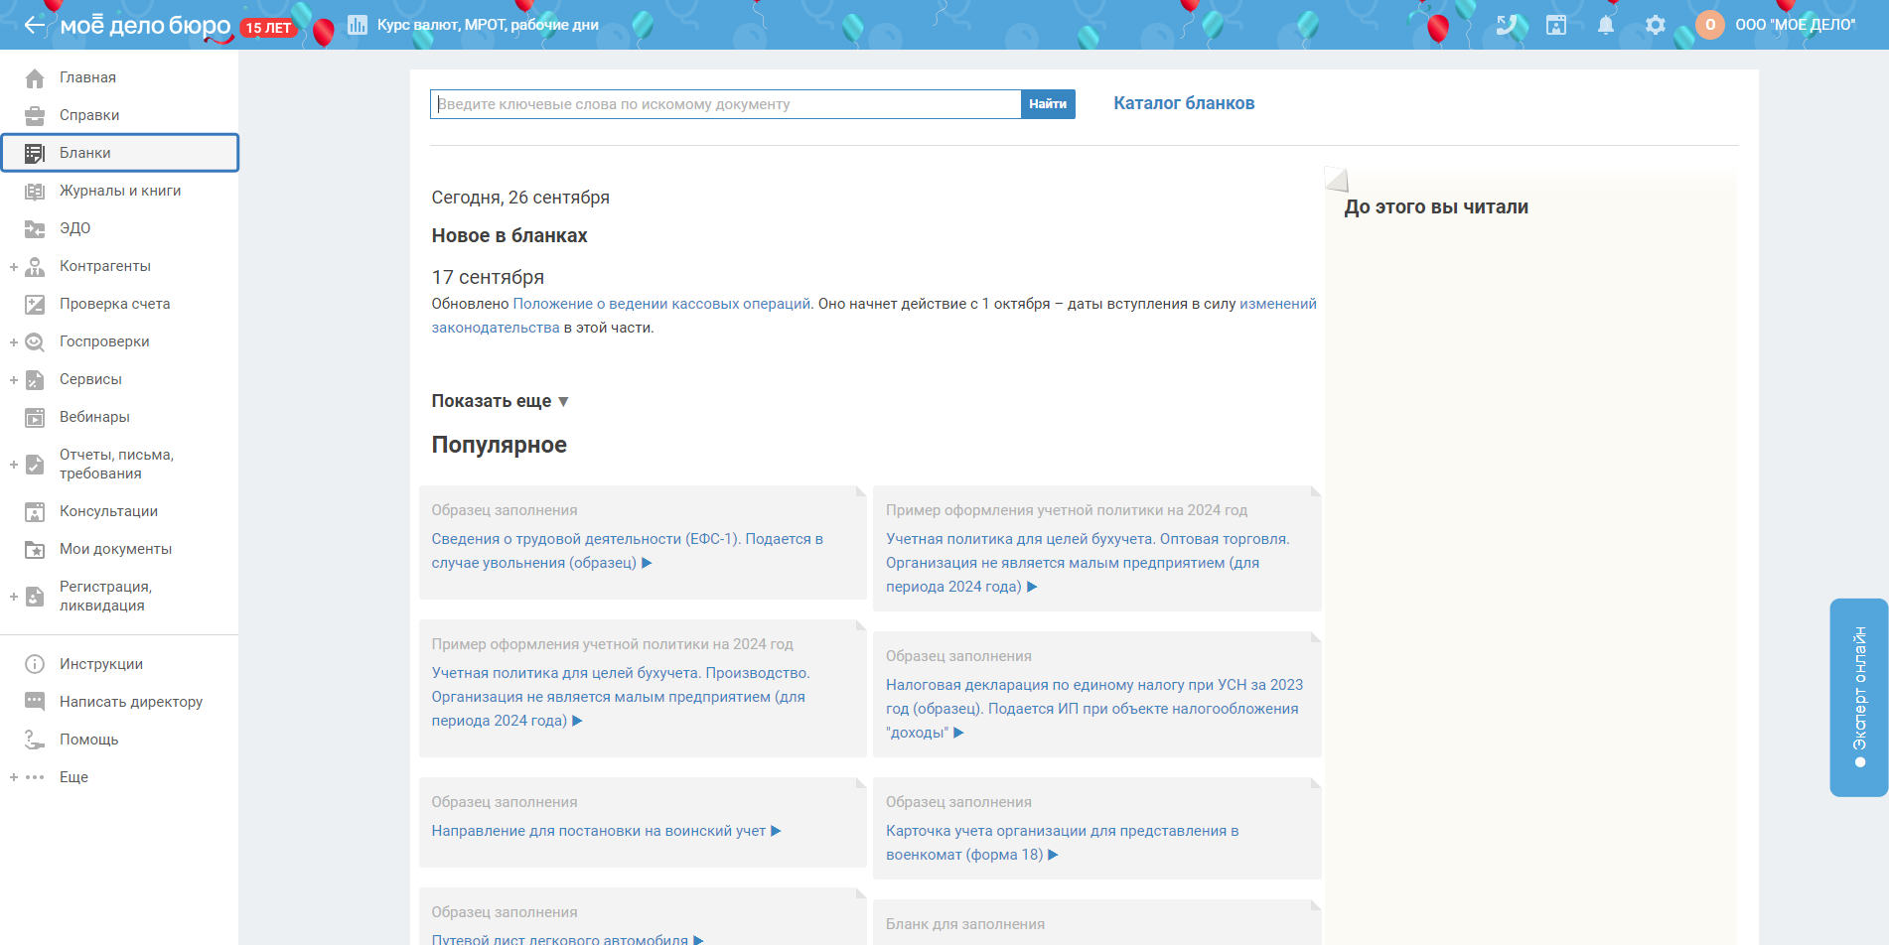The image size is (1889, 945).
Task: Open Сведения о трудовой деятельности (ЕФС-1) sample
Action: [628, 551]
